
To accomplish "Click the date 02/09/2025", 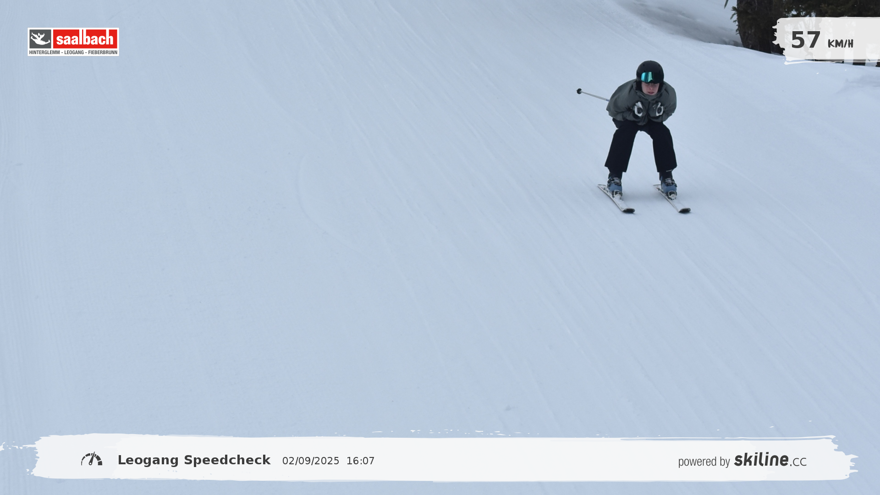I will coord(311,461).
